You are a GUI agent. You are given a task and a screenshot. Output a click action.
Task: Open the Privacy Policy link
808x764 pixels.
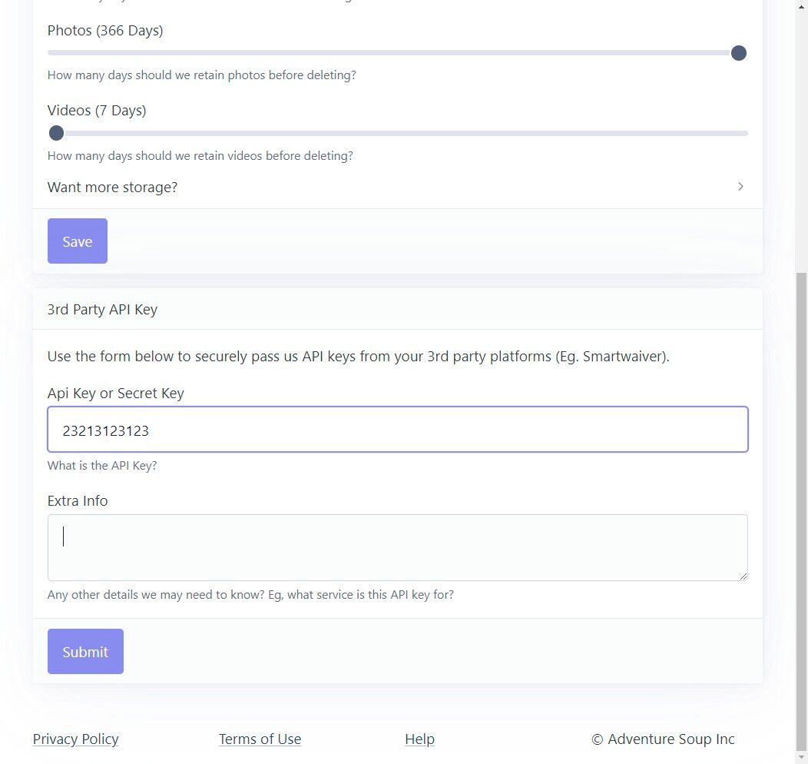pos(76,739)
